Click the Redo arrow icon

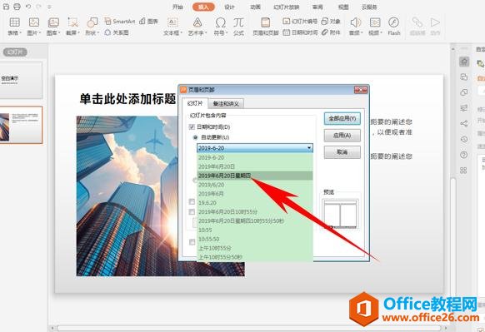click(x=39, y=7)
